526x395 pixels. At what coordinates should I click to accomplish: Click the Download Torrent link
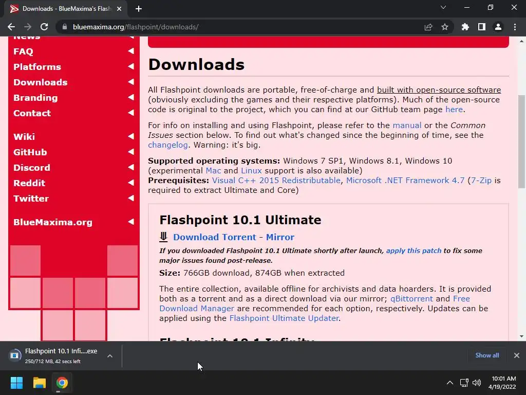click(x=214, y=237)
